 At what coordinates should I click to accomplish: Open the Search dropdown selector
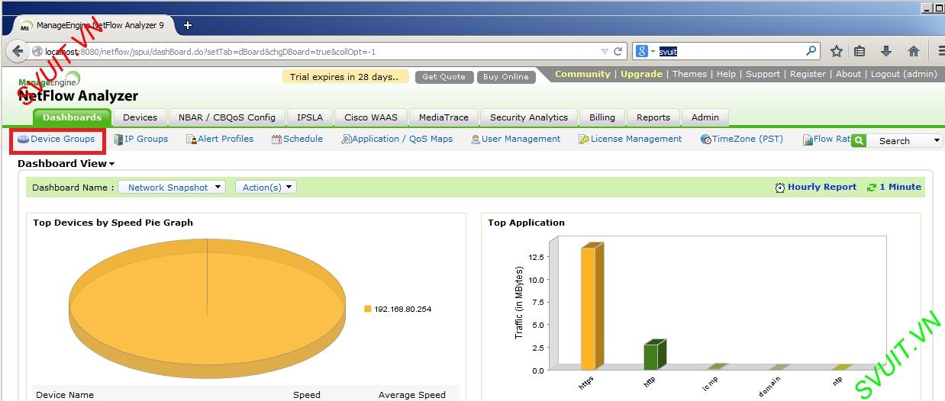905,140
